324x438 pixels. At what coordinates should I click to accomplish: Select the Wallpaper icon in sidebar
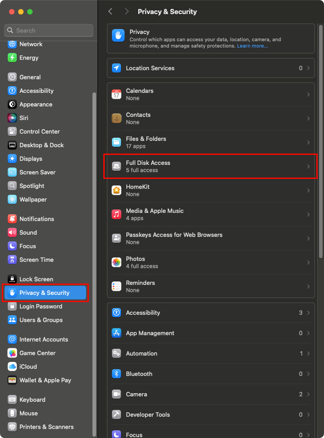(x=12, y=199)
